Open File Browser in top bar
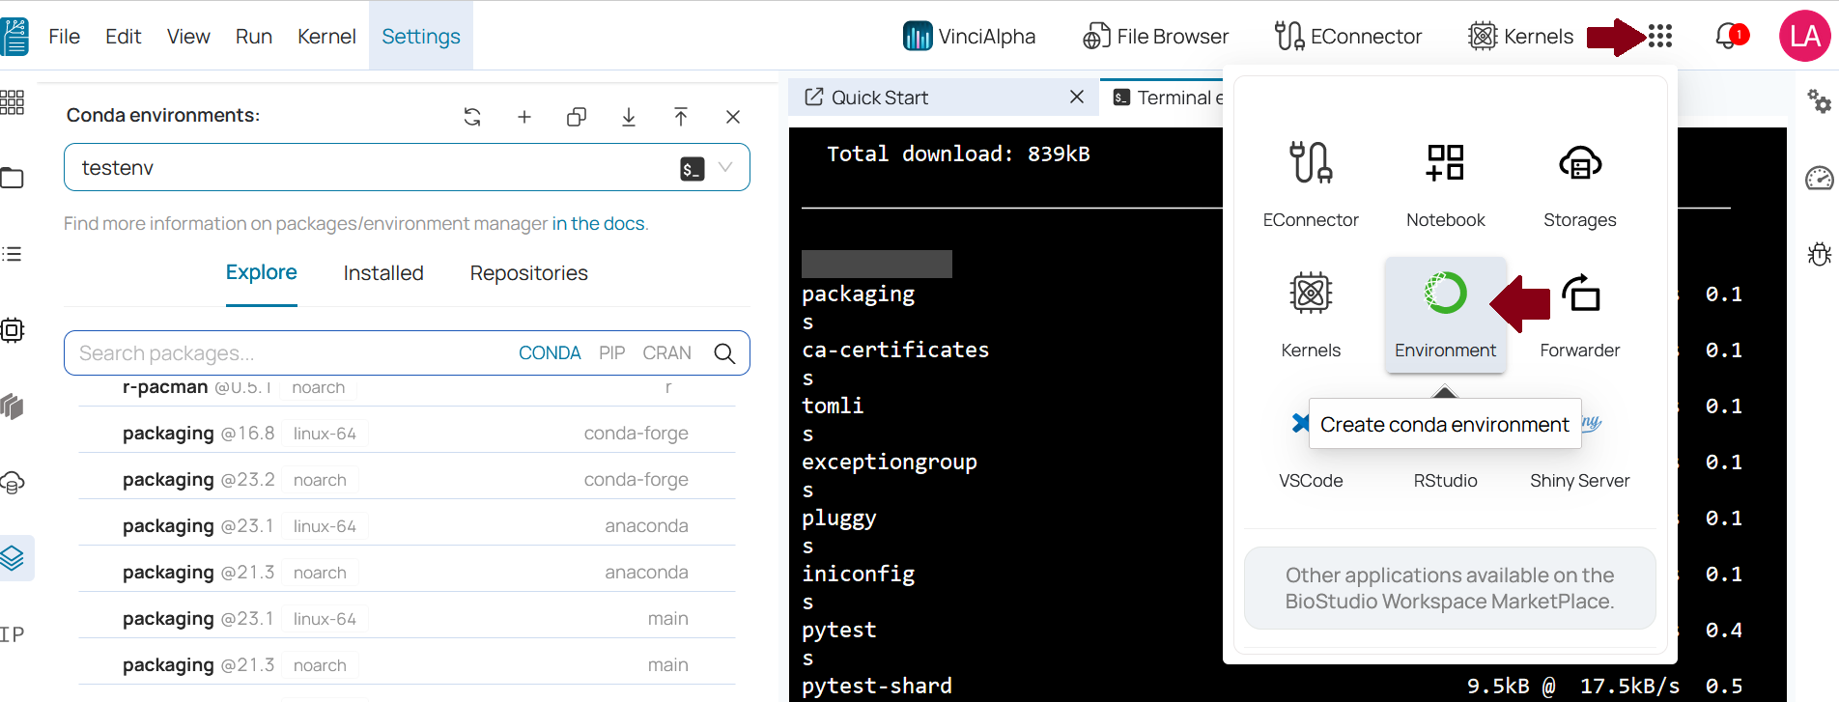This screenshot has height=702, width=1839. pos(1155,37)
